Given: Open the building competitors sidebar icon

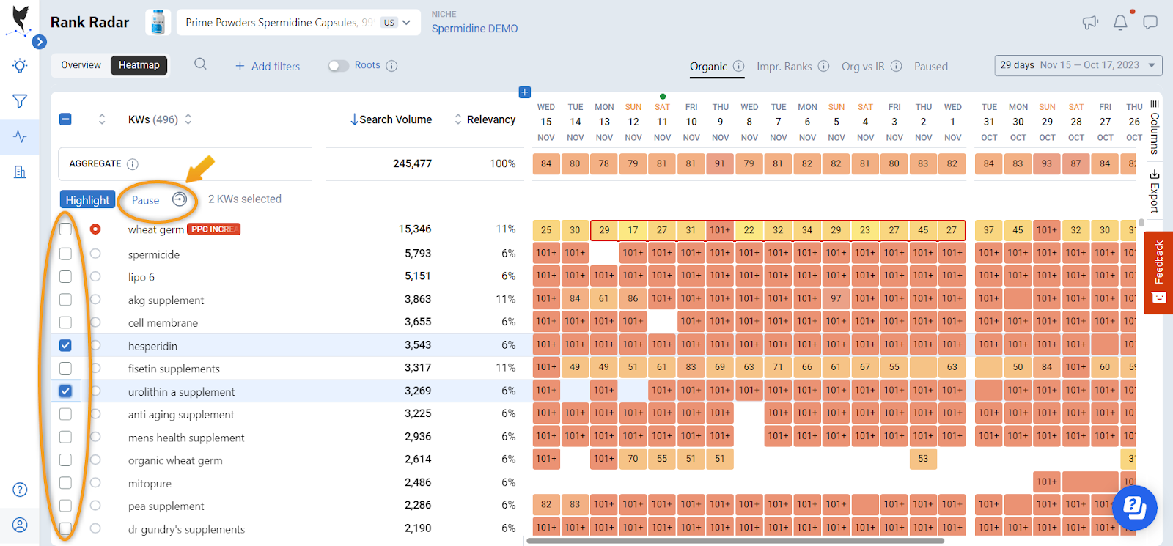Looking at the screenshot, I should tap(20, 171).
